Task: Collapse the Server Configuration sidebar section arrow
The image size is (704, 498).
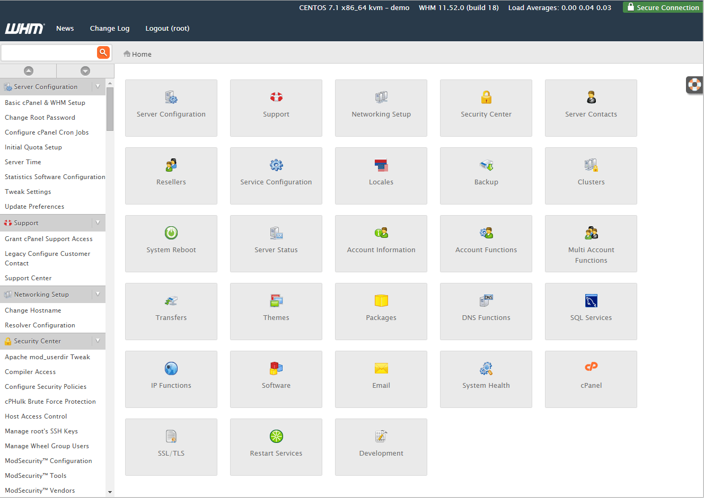Action: coord(98,86)
